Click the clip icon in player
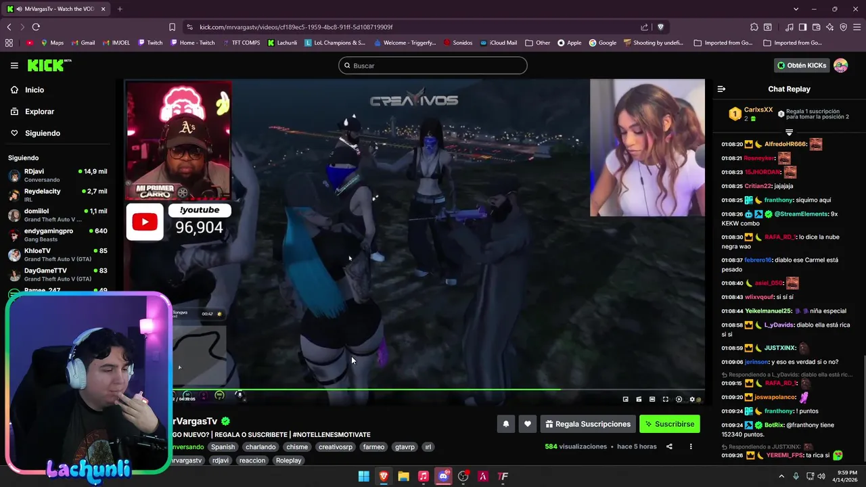This screenshot has height=487, width=866. [639, 399]
